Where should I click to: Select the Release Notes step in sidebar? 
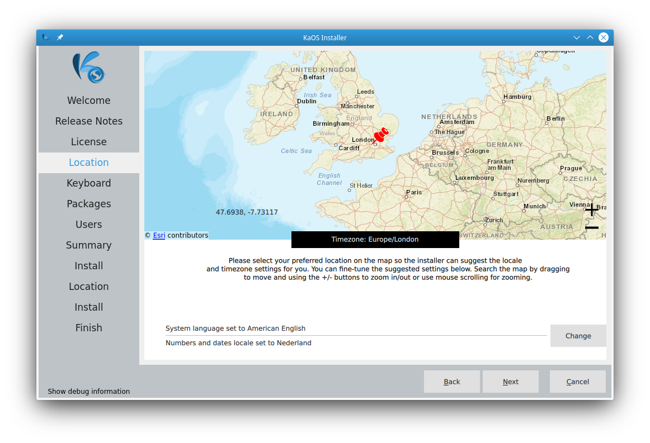click(x=89, y=121)
